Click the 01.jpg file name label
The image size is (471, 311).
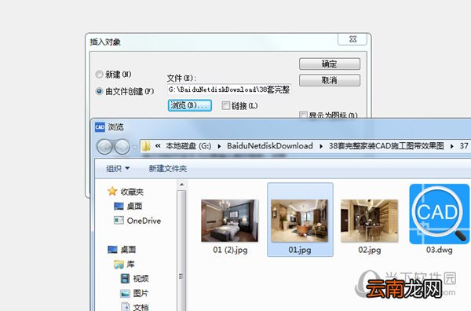coord(300,250)
